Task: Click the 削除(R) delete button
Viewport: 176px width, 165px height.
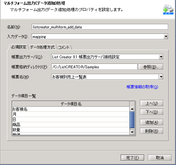Action: pos(151,131)
